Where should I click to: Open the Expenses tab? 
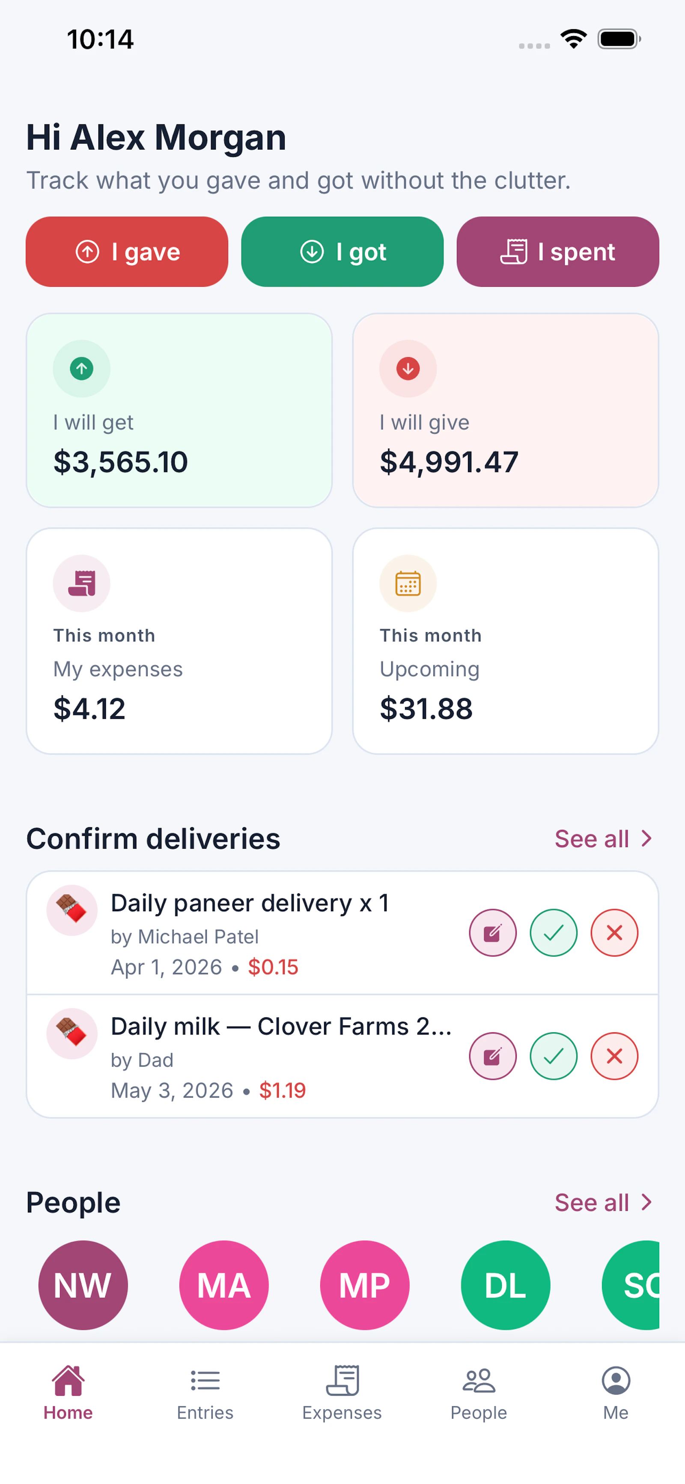point(342,1394)
